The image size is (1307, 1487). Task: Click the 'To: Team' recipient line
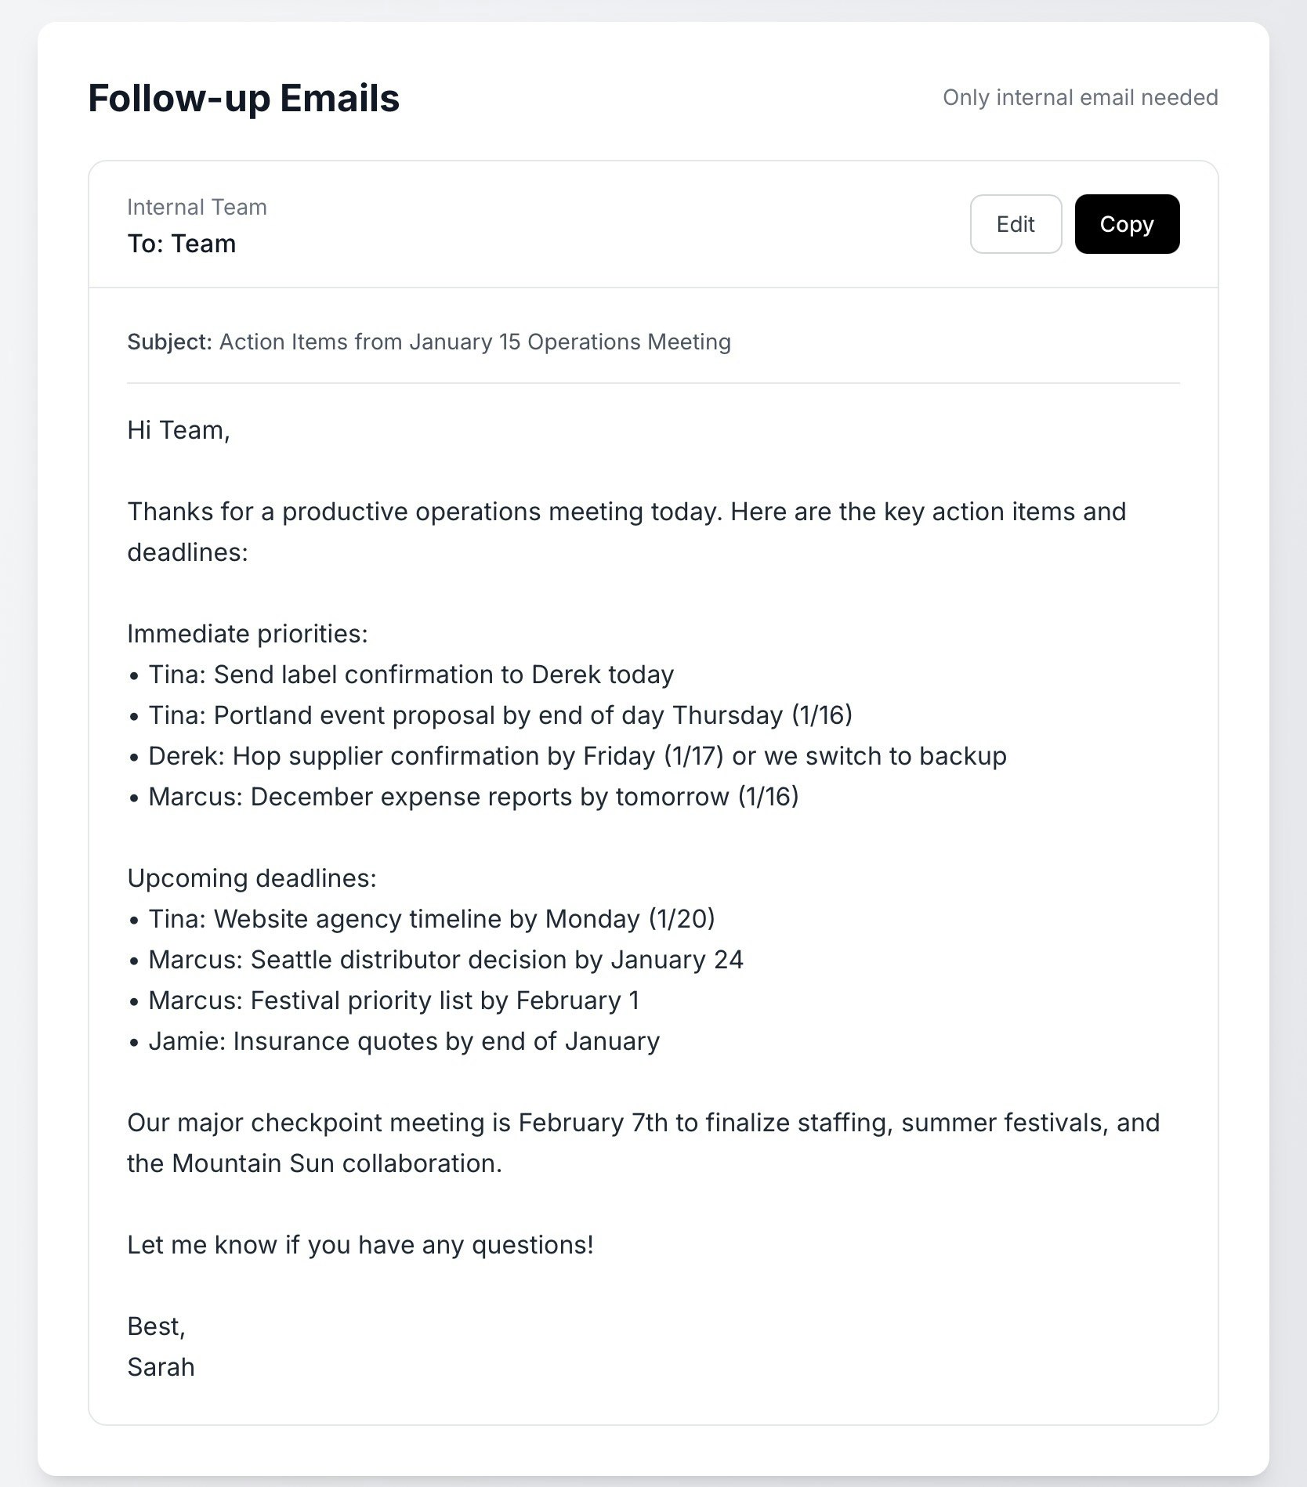(181, 244)
